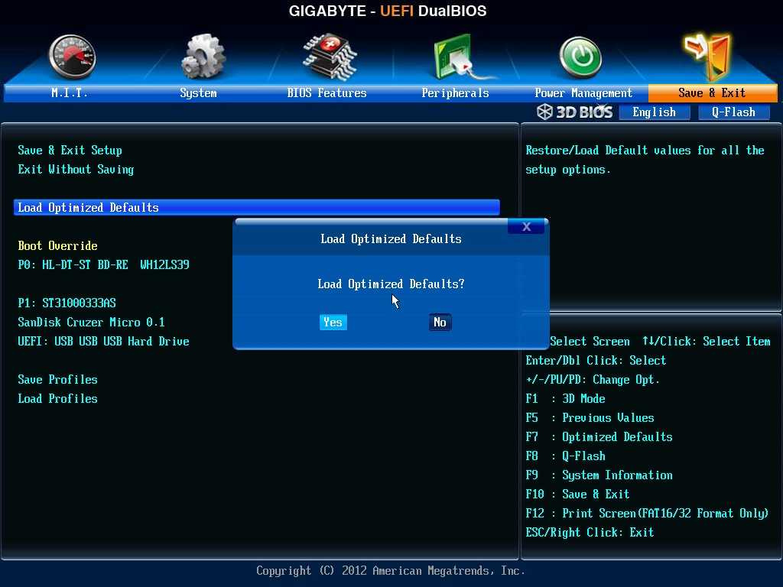783x587 pixels.
Task: Click the F12 : Print Screen hint
Action: 647,513
